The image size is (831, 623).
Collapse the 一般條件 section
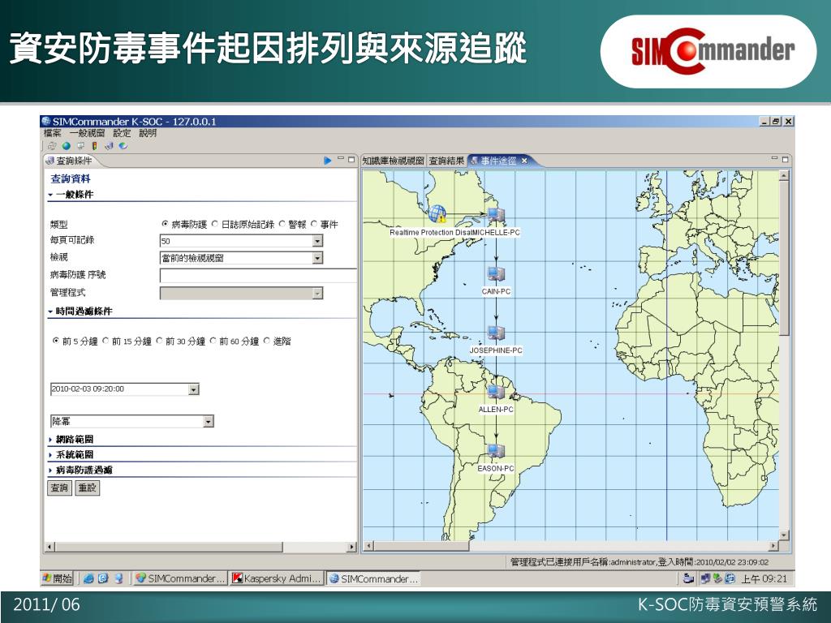50,195
